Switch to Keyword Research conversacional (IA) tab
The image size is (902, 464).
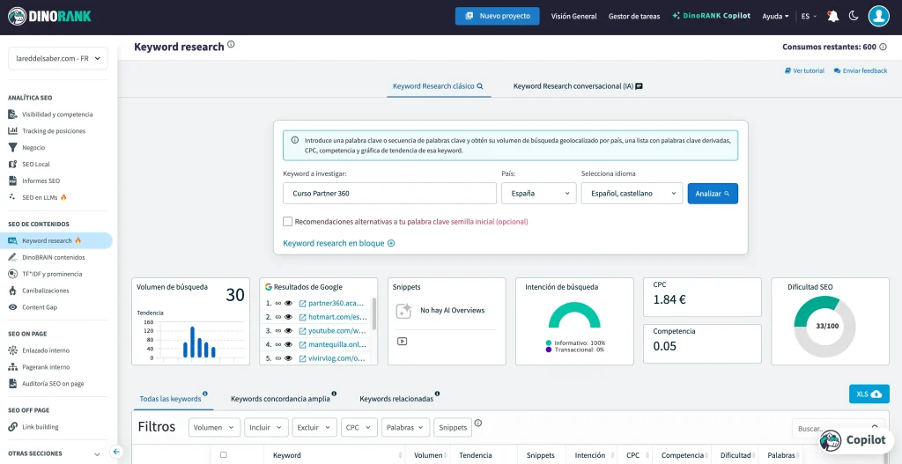[x=578, y=86]
